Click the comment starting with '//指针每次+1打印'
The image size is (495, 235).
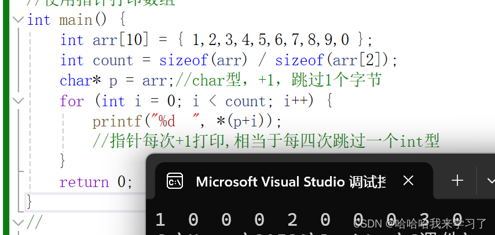click(266, 141)
